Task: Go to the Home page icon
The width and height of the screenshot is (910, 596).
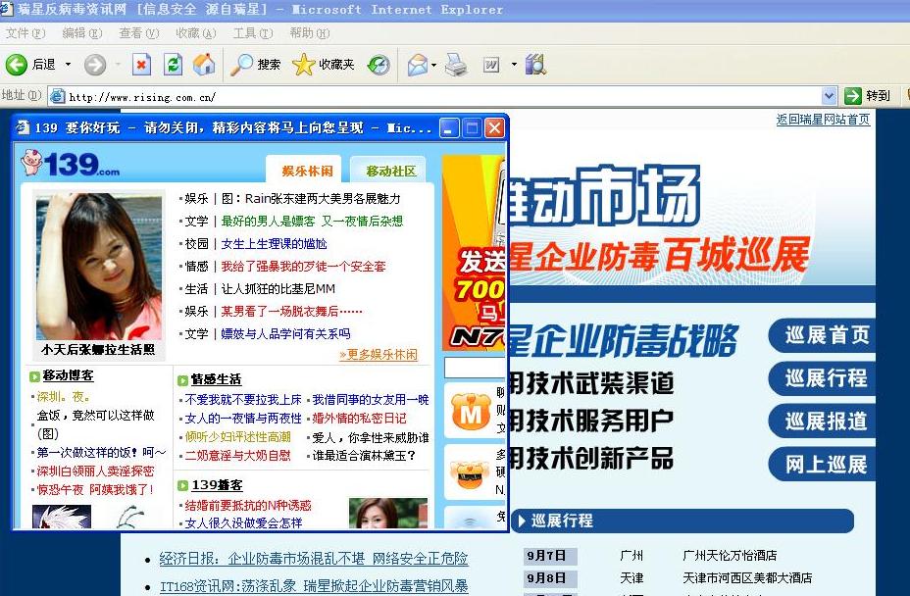Action: click(x=204, y=65)
